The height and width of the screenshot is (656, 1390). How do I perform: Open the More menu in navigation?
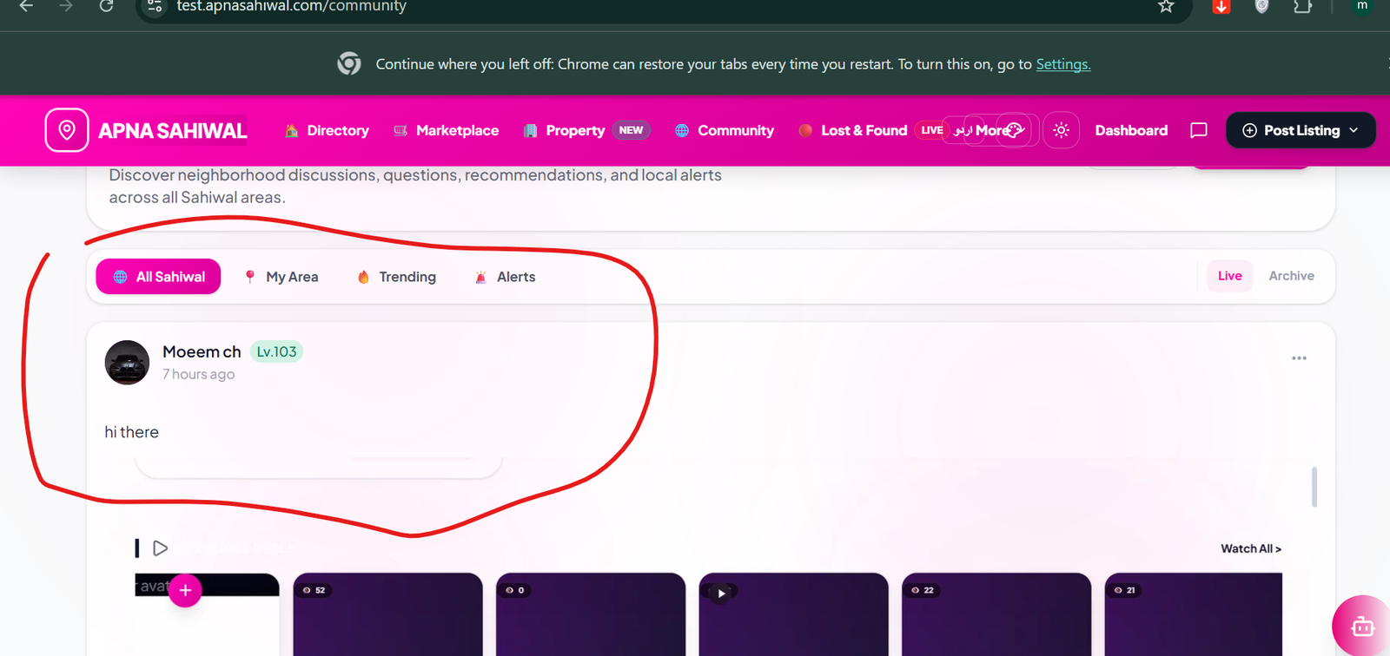click(992, 130)
